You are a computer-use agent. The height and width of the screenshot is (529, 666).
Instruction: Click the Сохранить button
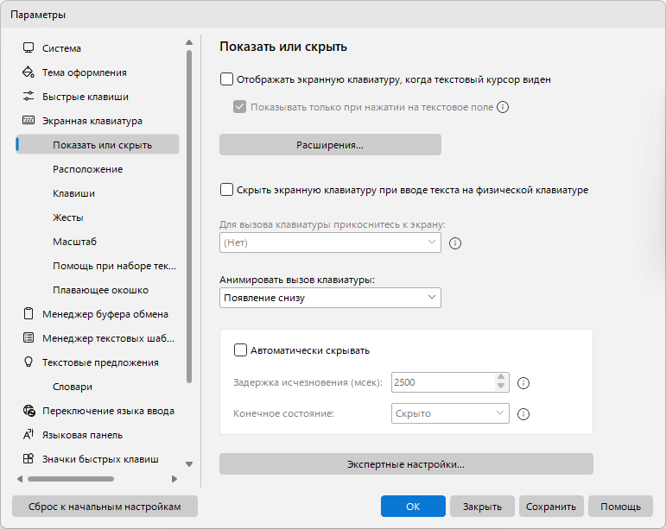551,506
